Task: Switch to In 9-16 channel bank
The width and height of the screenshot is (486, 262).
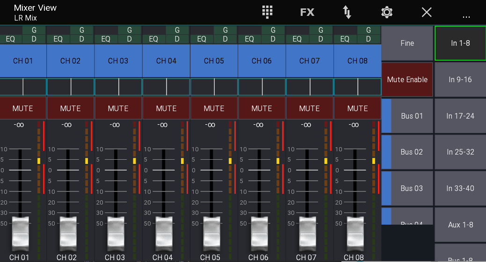Action: click(x=460, y=79)
